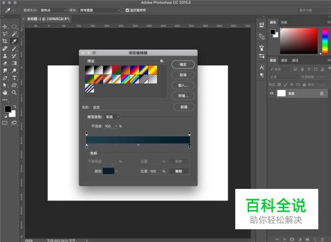Select the Eyedropper tool in the toolbox
Screen dimensions: 331x242
click(14, 41)
